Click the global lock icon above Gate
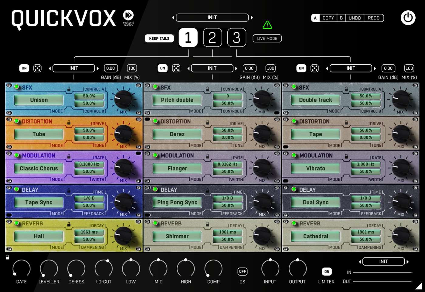425x292 pixels. click(x=8, y=257)
